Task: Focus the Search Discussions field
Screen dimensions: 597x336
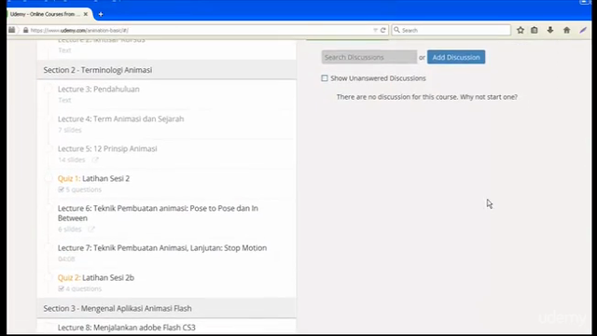Action: click(x=369, y=57)
